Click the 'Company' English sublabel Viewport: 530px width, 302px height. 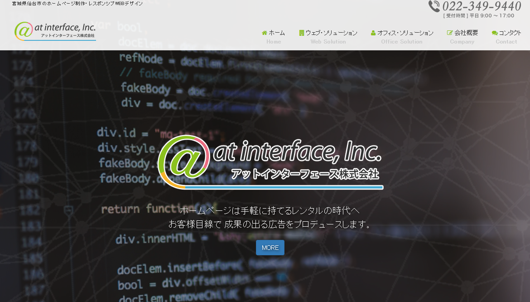click(x=462, y=42)
